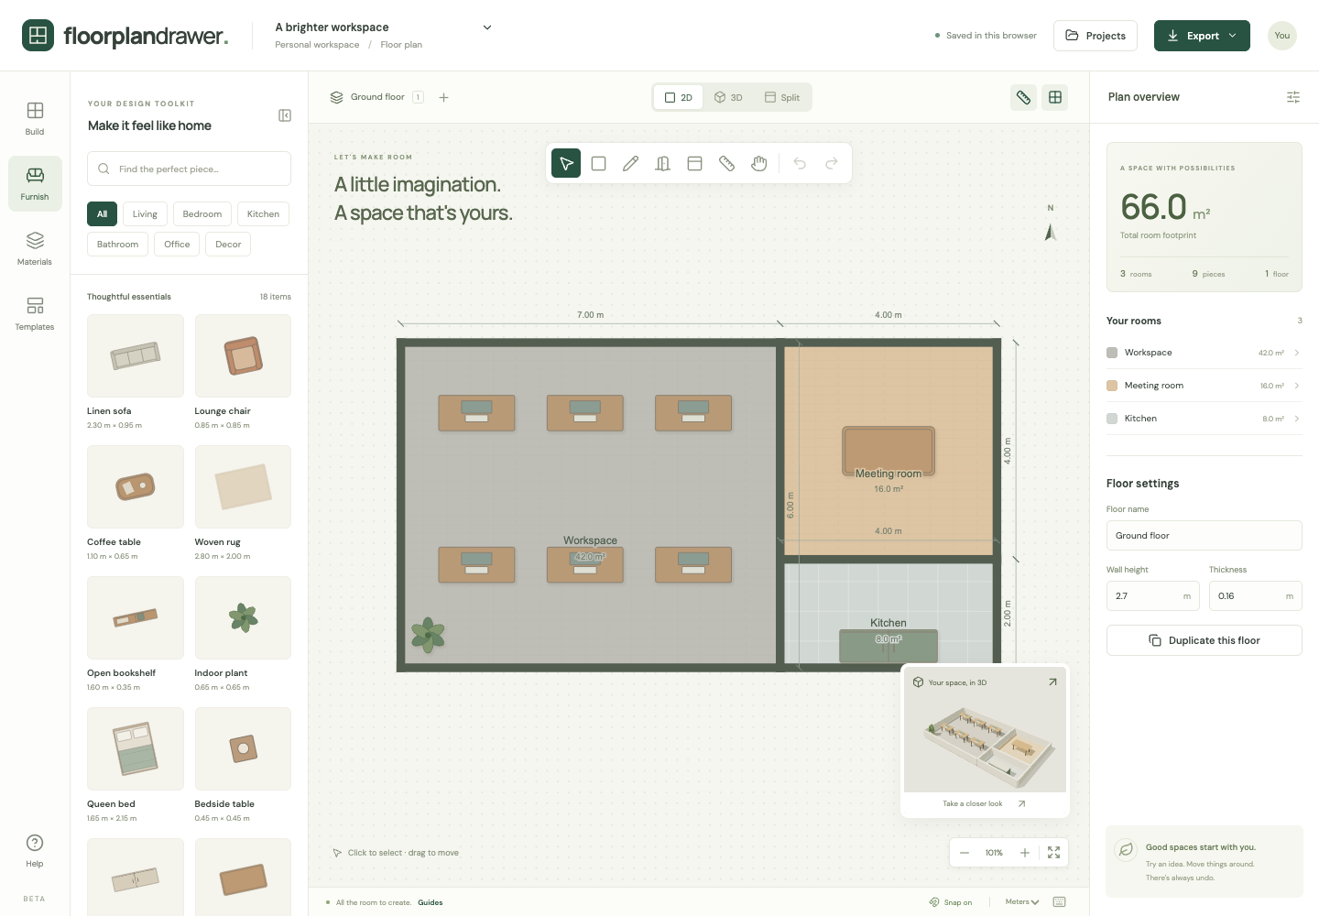Zoom in with the plus icon
This screenshot has height=916, width=1319.
point(1025,853)
